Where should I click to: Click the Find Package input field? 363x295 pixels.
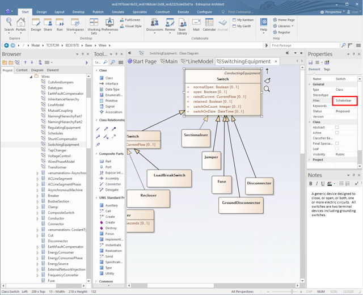pos(305,45)
